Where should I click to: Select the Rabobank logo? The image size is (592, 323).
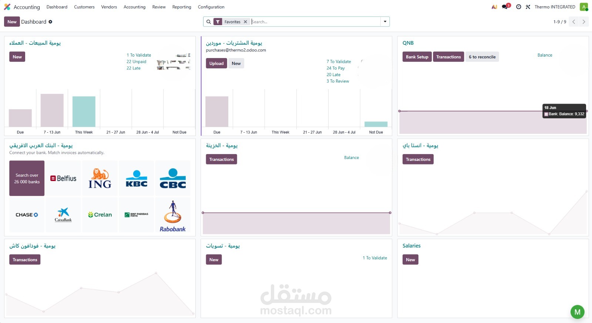pos(173,216)
